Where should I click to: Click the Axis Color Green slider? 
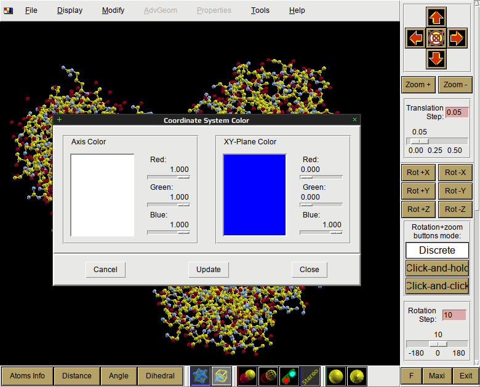(x=169, y=205)
